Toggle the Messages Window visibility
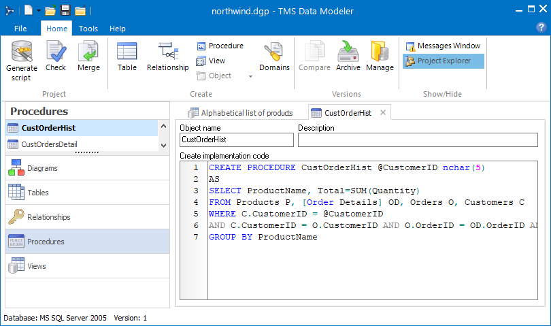This screenshot has height=326, width=551. click(x=443, y=46)
